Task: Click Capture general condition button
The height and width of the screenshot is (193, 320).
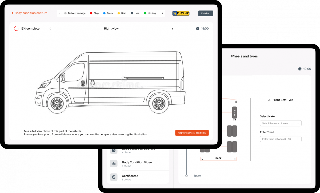Action: tap(192, 133)
